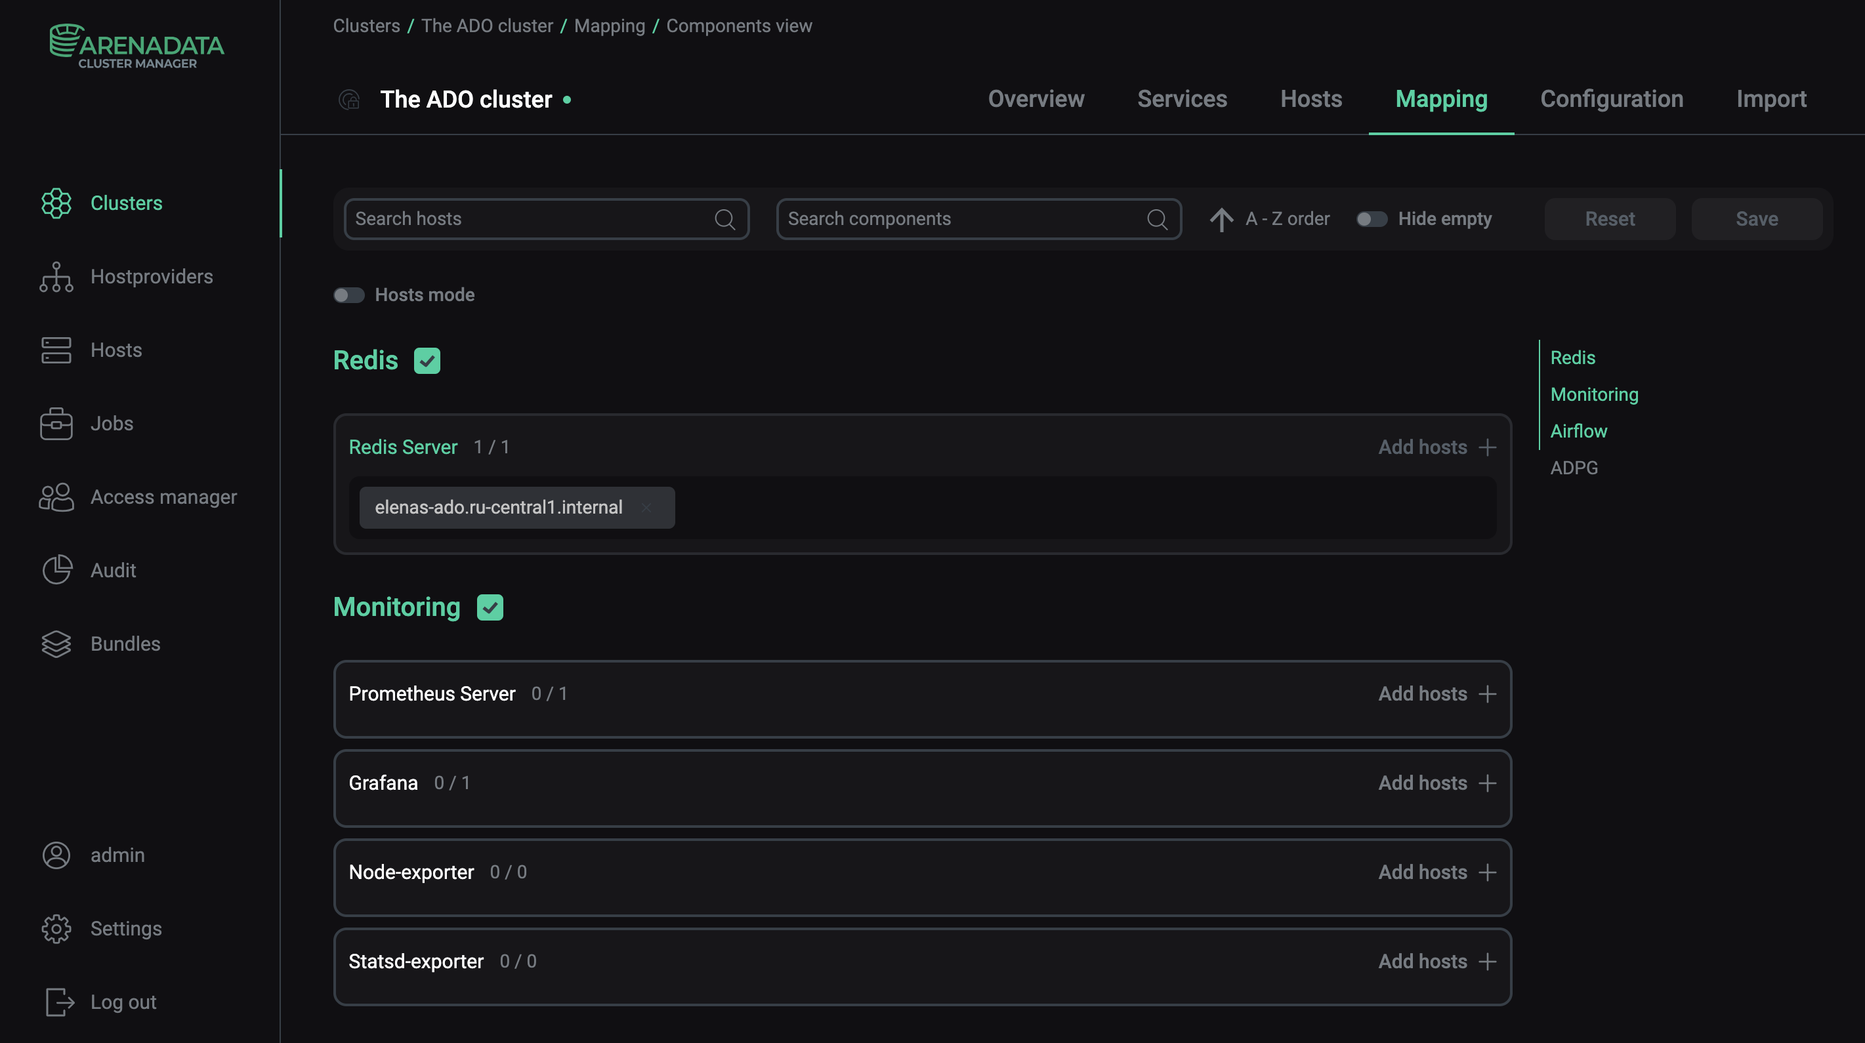The height and width of the screenshot is (1043, 1865).
Task: Open the Jobs section from sidebar
Action: point(111,423)
